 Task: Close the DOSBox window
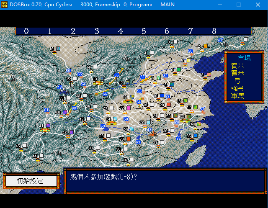[258, 5]
